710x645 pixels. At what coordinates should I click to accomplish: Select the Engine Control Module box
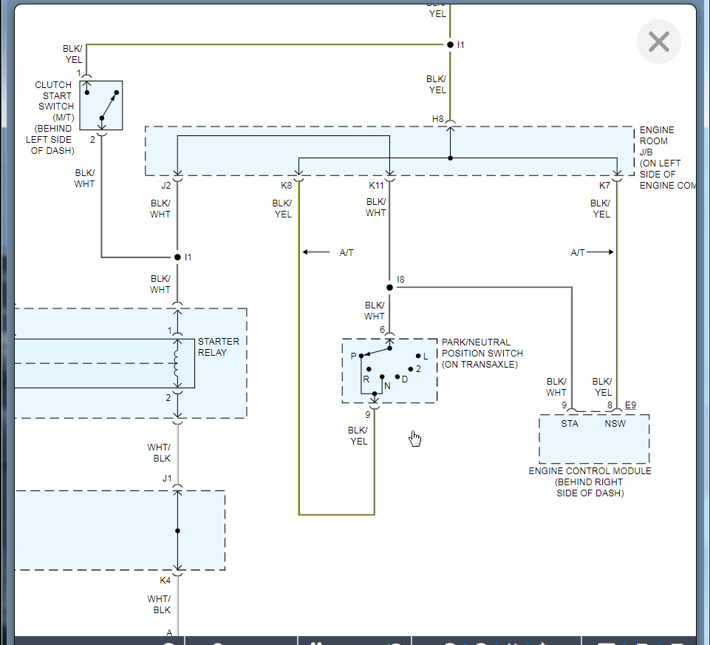pos(594,439)
